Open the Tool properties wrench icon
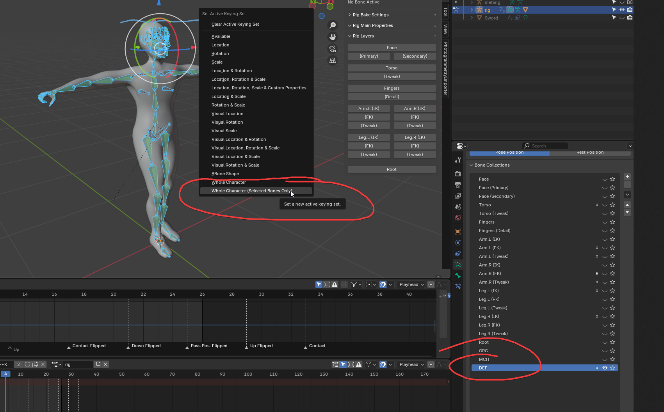The image size is (664, 412). point(458,160)
